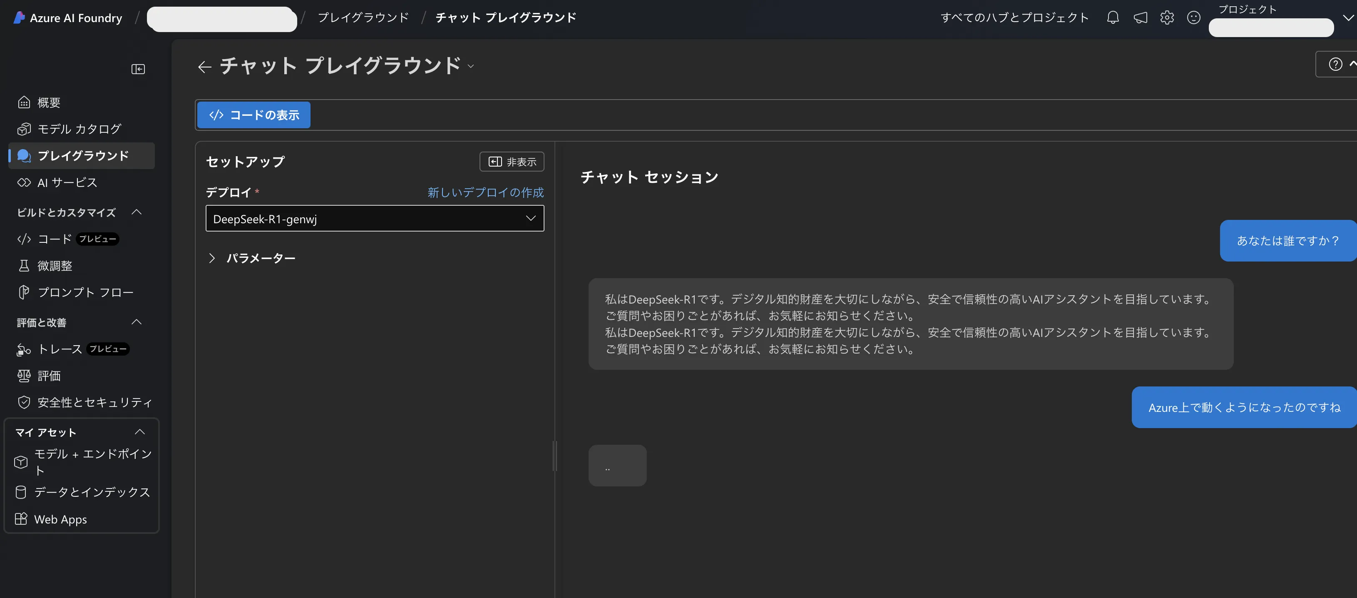Viewport: 1357px width, 598px height.
Task: Click the setup panel resize handle
Action: pyautogui.click(x=555, y=456)
